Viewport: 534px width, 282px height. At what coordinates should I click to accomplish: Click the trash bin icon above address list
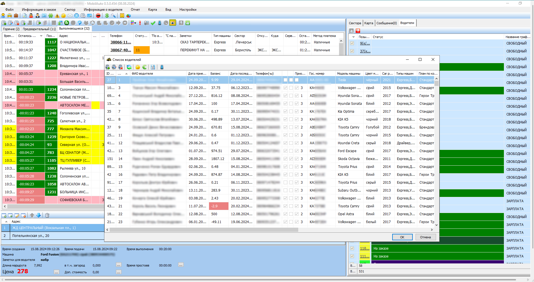click(47, 215)
